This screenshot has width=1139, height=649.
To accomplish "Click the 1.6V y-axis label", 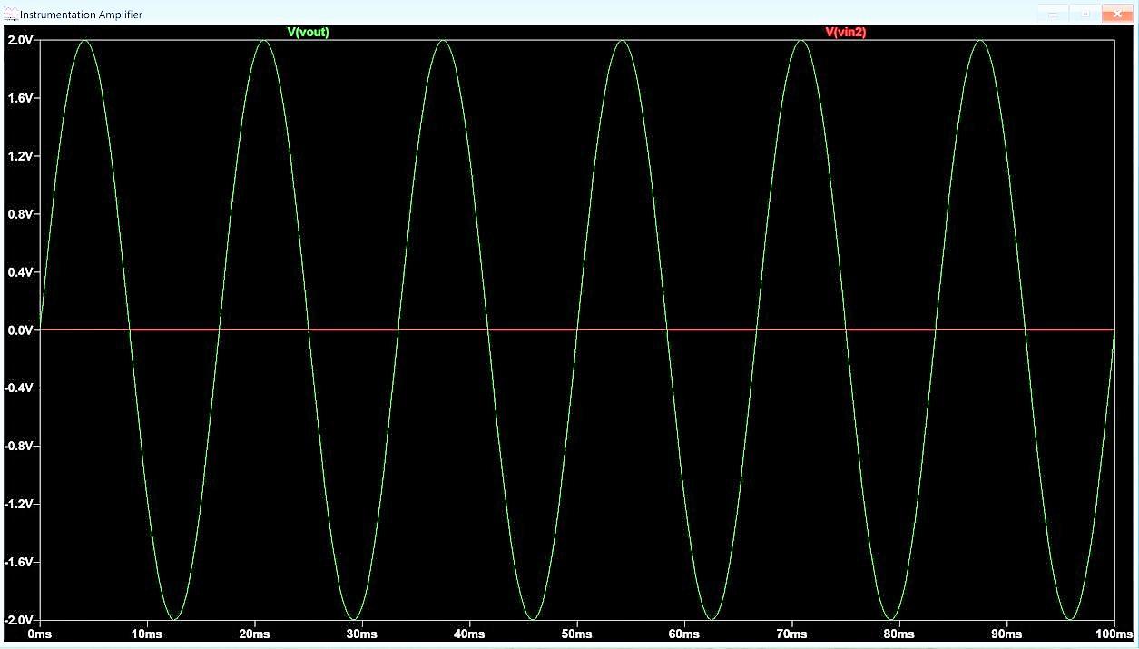I will pyautogui.click(x=20, y=98).
